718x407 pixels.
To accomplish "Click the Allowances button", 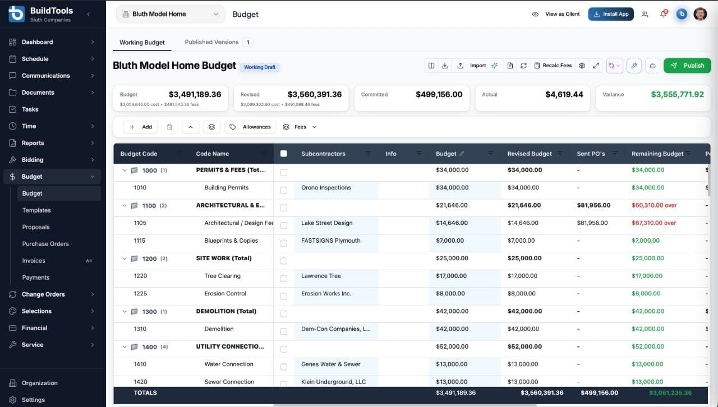I will coord(250,127).
